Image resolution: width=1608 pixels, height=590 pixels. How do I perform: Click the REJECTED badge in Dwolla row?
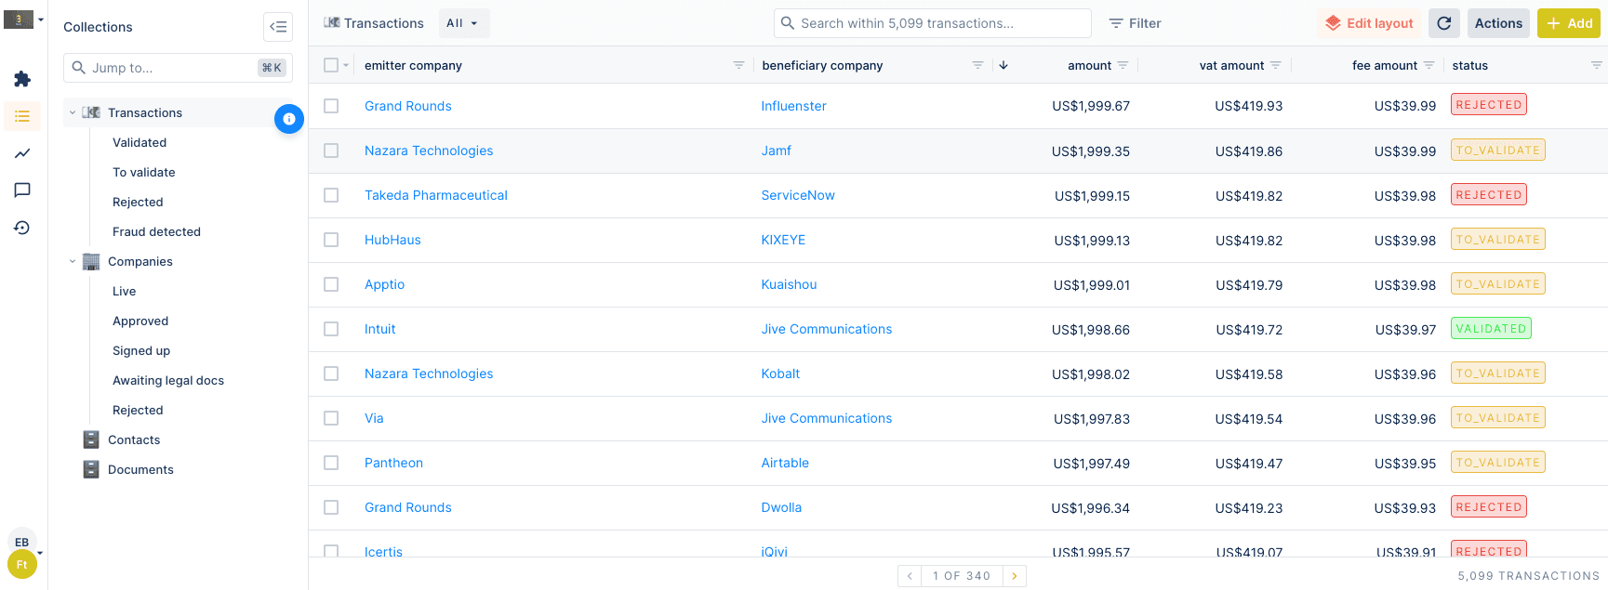pyautogui.click(x=1489, y=507)
